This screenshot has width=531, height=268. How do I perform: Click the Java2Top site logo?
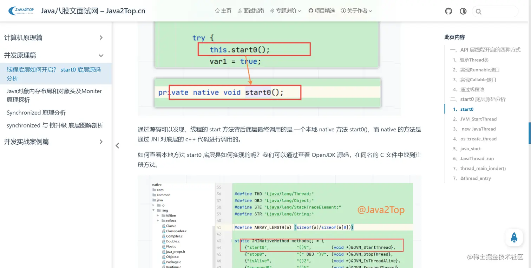point(21,11)
